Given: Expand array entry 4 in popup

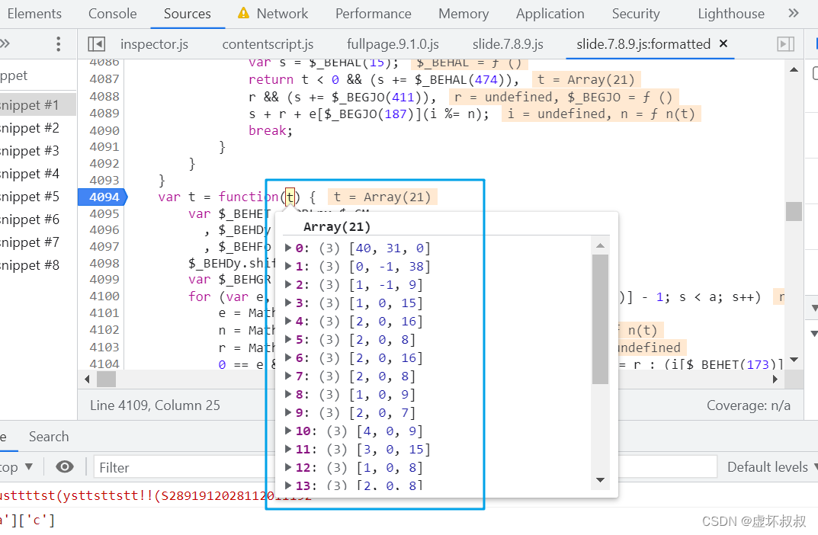Looking at the screenshot, I should (x=287, y=321).
